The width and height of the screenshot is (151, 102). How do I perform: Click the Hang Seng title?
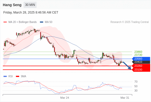point(12,5)
